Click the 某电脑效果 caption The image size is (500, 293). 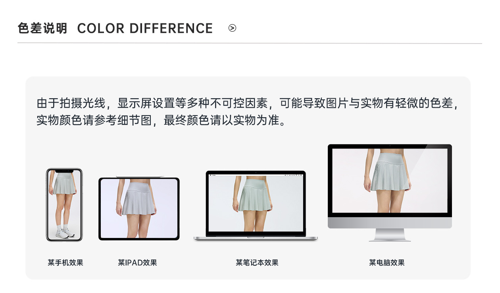coord(387,263)
